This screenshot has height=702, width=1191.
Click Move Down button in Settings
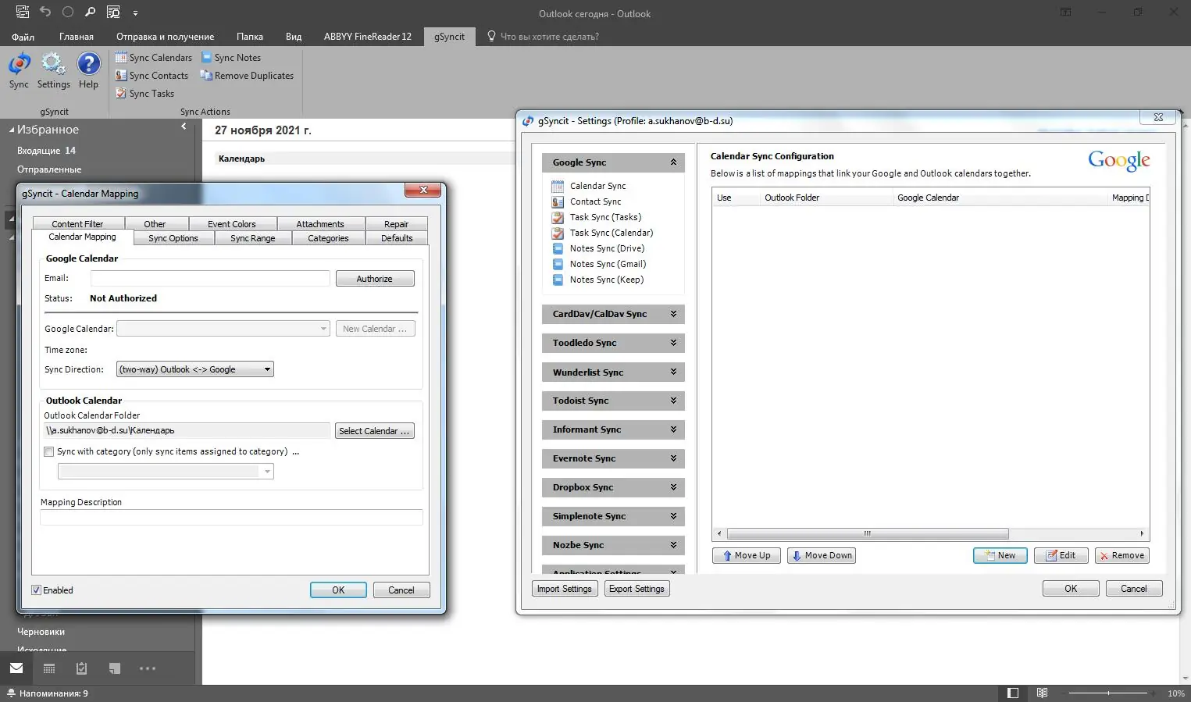[x=822, y=555]
